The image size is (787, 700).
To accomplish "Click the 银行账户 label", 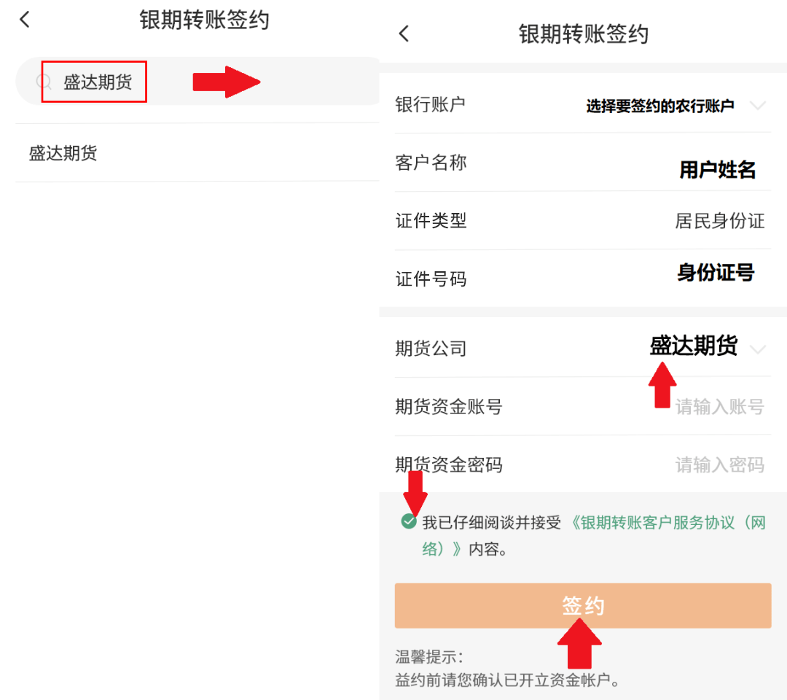I will [431, 104].
